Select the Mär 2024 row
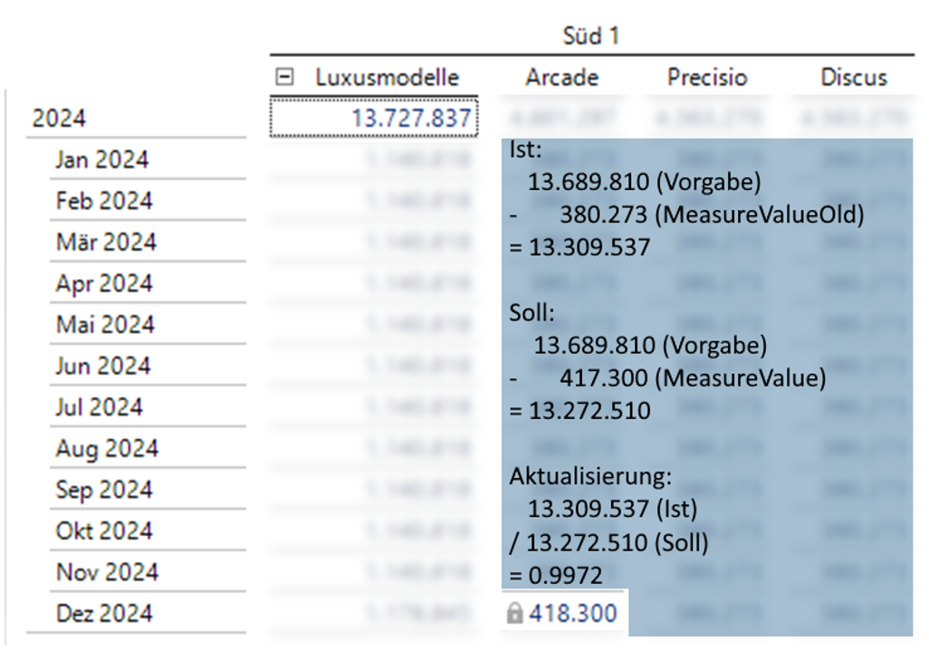929x658 pixels. [105, 243]
